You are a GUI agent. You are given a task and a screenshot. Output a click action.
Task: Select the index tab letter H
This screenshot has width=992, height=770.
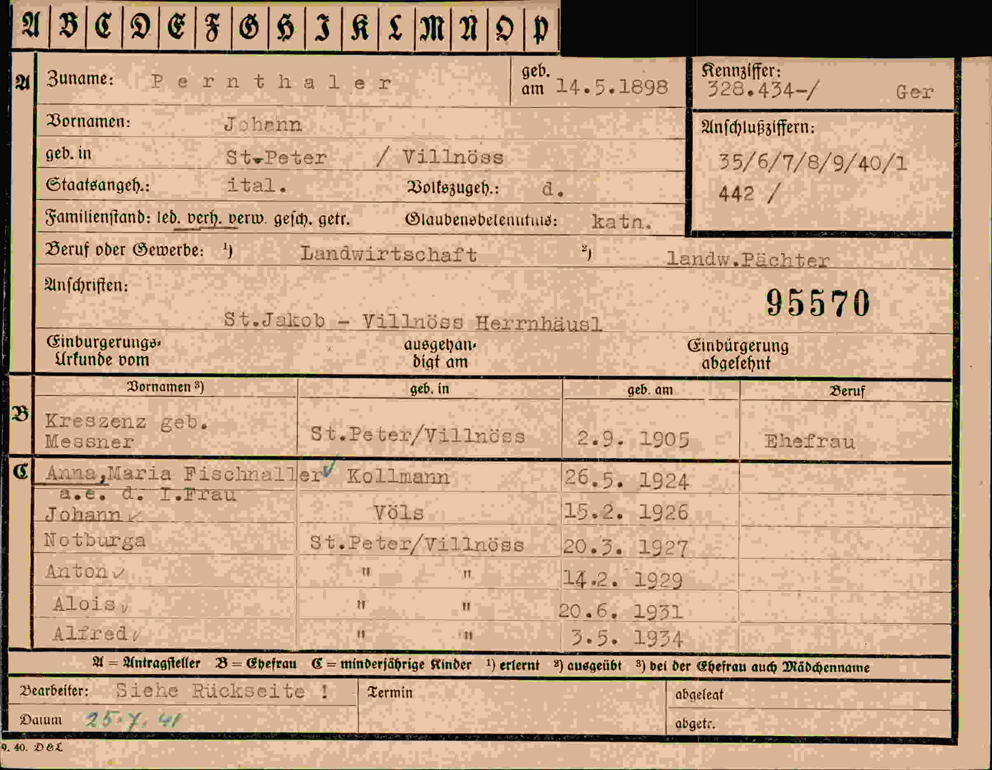[286, 27]
